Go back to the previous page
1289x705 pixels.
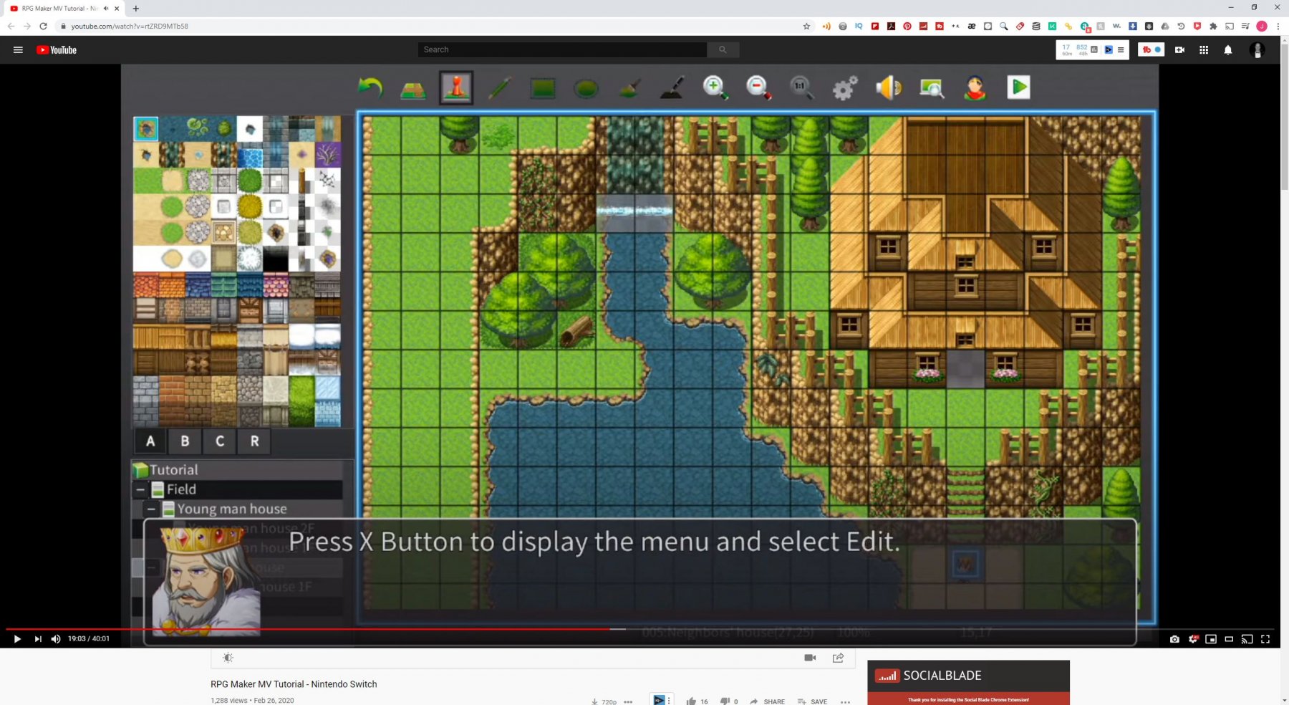tap(11, 26)
